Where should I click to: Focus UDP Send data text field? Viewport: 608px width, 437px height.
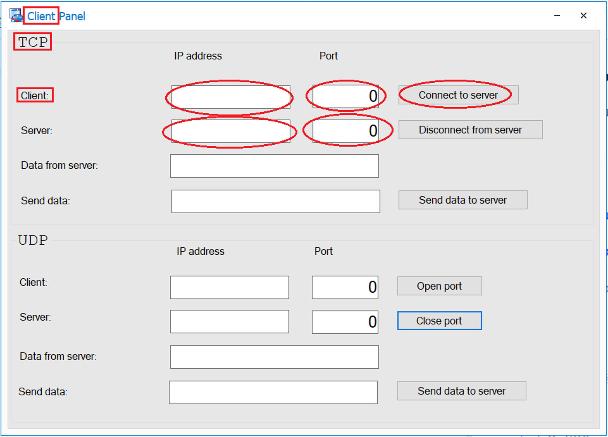coord(273,392)
